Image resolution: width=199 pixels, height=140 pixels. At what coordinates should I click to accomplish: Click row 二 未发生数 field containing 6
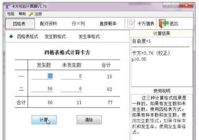tap(71, 89)
